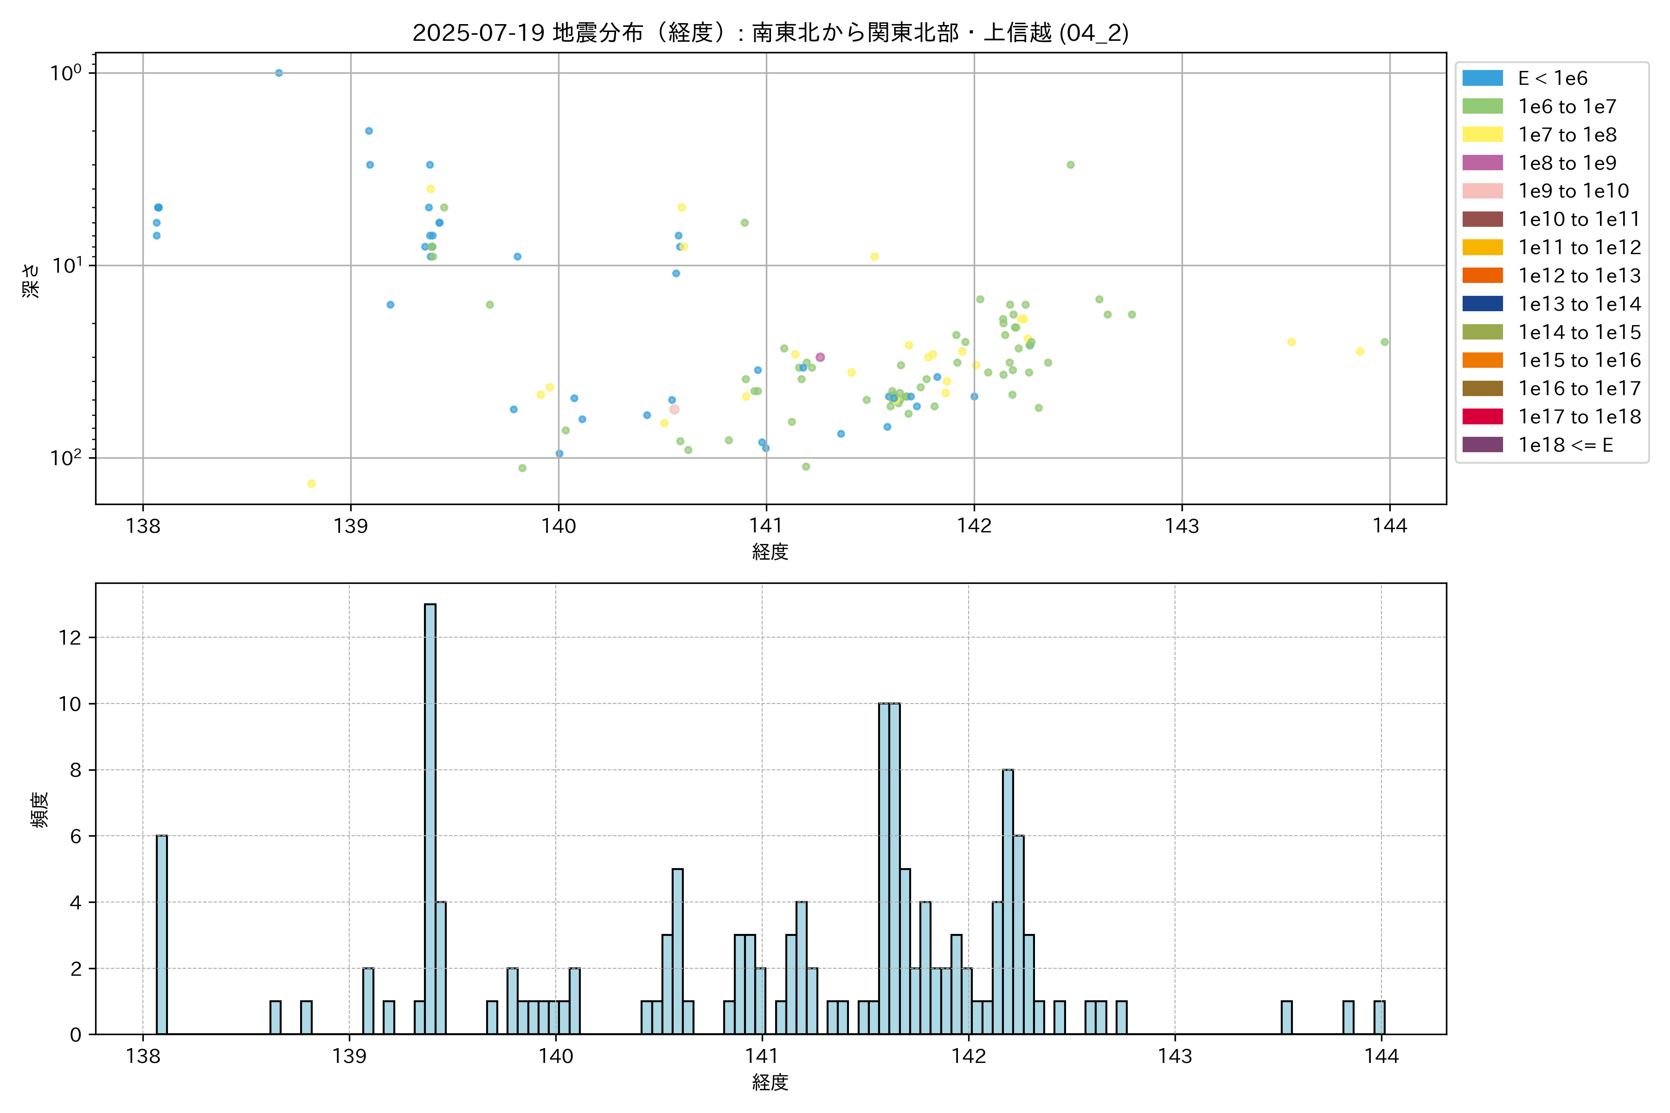Click the 経度 label under the scatter plot
The height and width of the screenshot is (1113, 1670).
pyautogui.click(x=771, y=551)
